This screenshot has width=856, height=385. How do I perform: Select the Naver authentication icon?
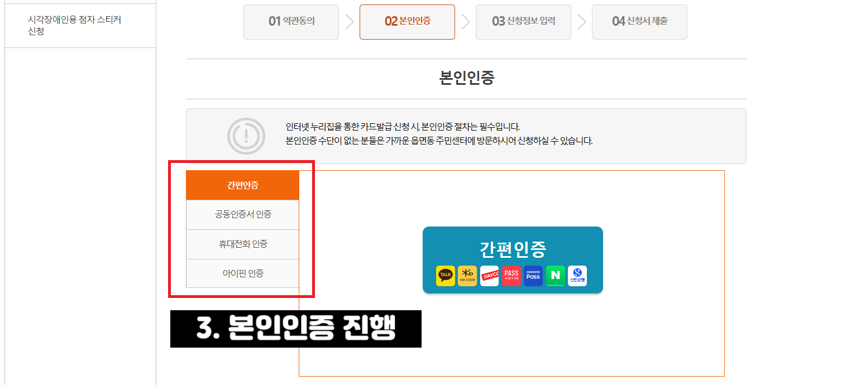coord(554,276)
